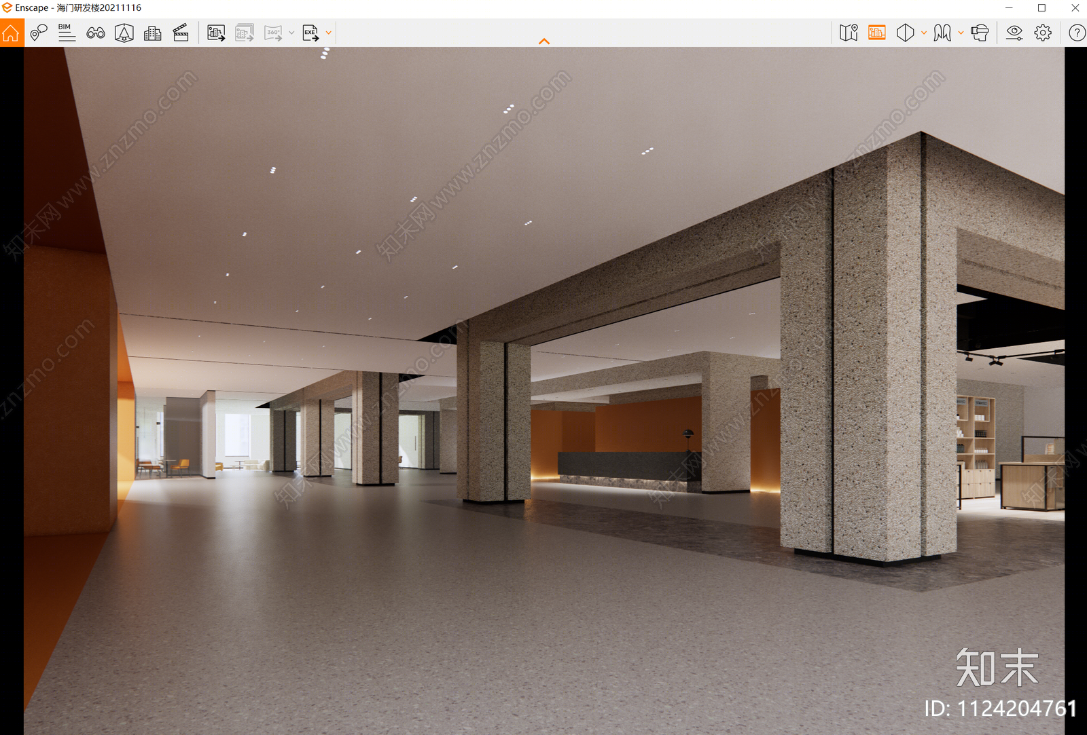Click the window title 'Enscape - 海门研发楼20211116'

pos(78,8)
